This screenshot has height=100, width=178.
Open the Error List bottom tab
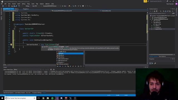click(x=28, y=92)
